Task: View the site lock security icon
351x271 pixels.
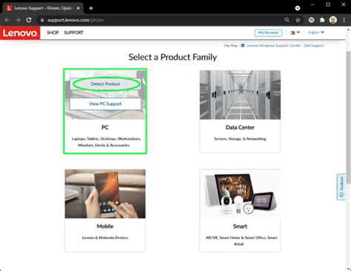Action: pos(42,20)
